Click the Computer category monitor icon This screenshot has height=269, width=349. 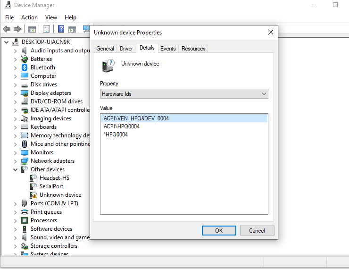click(x=24, y=76)
